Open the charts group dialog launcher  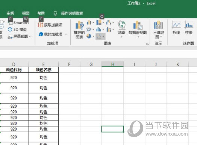[147, 44]
